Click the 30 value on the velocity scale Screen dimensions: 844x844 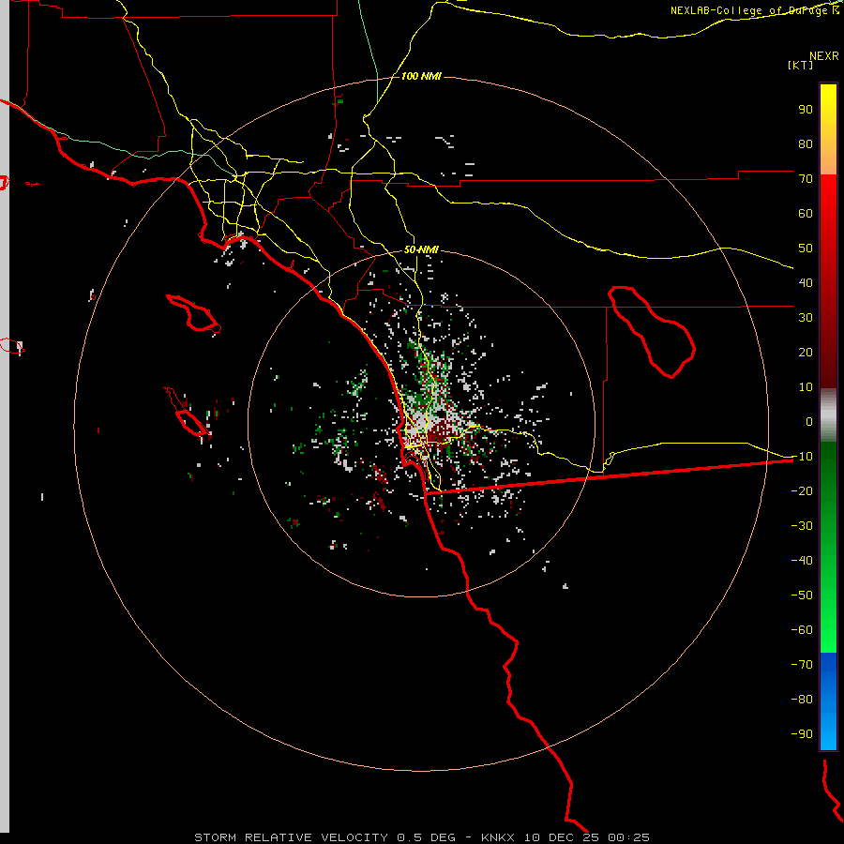806,318
